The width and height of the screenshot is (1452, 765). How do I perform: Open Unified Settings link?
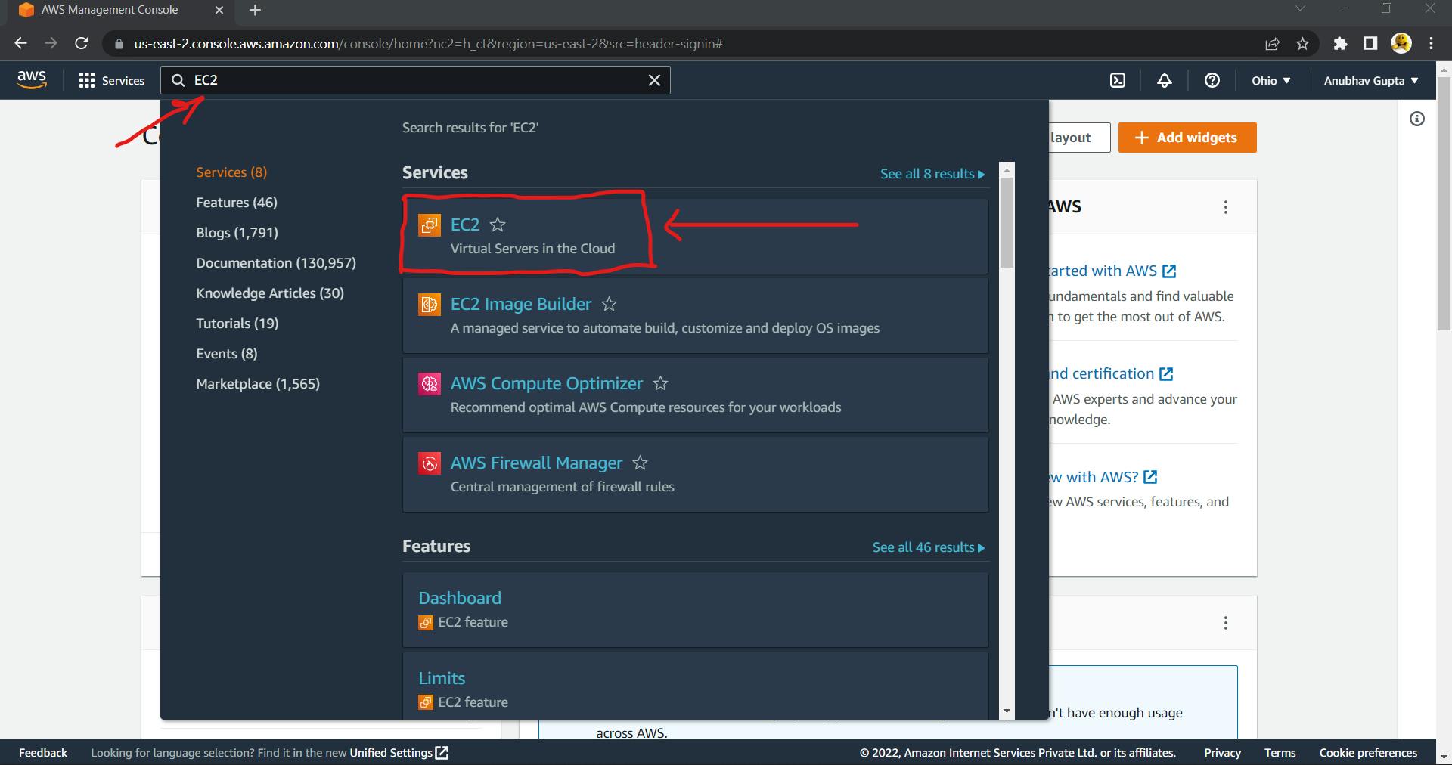399,753
